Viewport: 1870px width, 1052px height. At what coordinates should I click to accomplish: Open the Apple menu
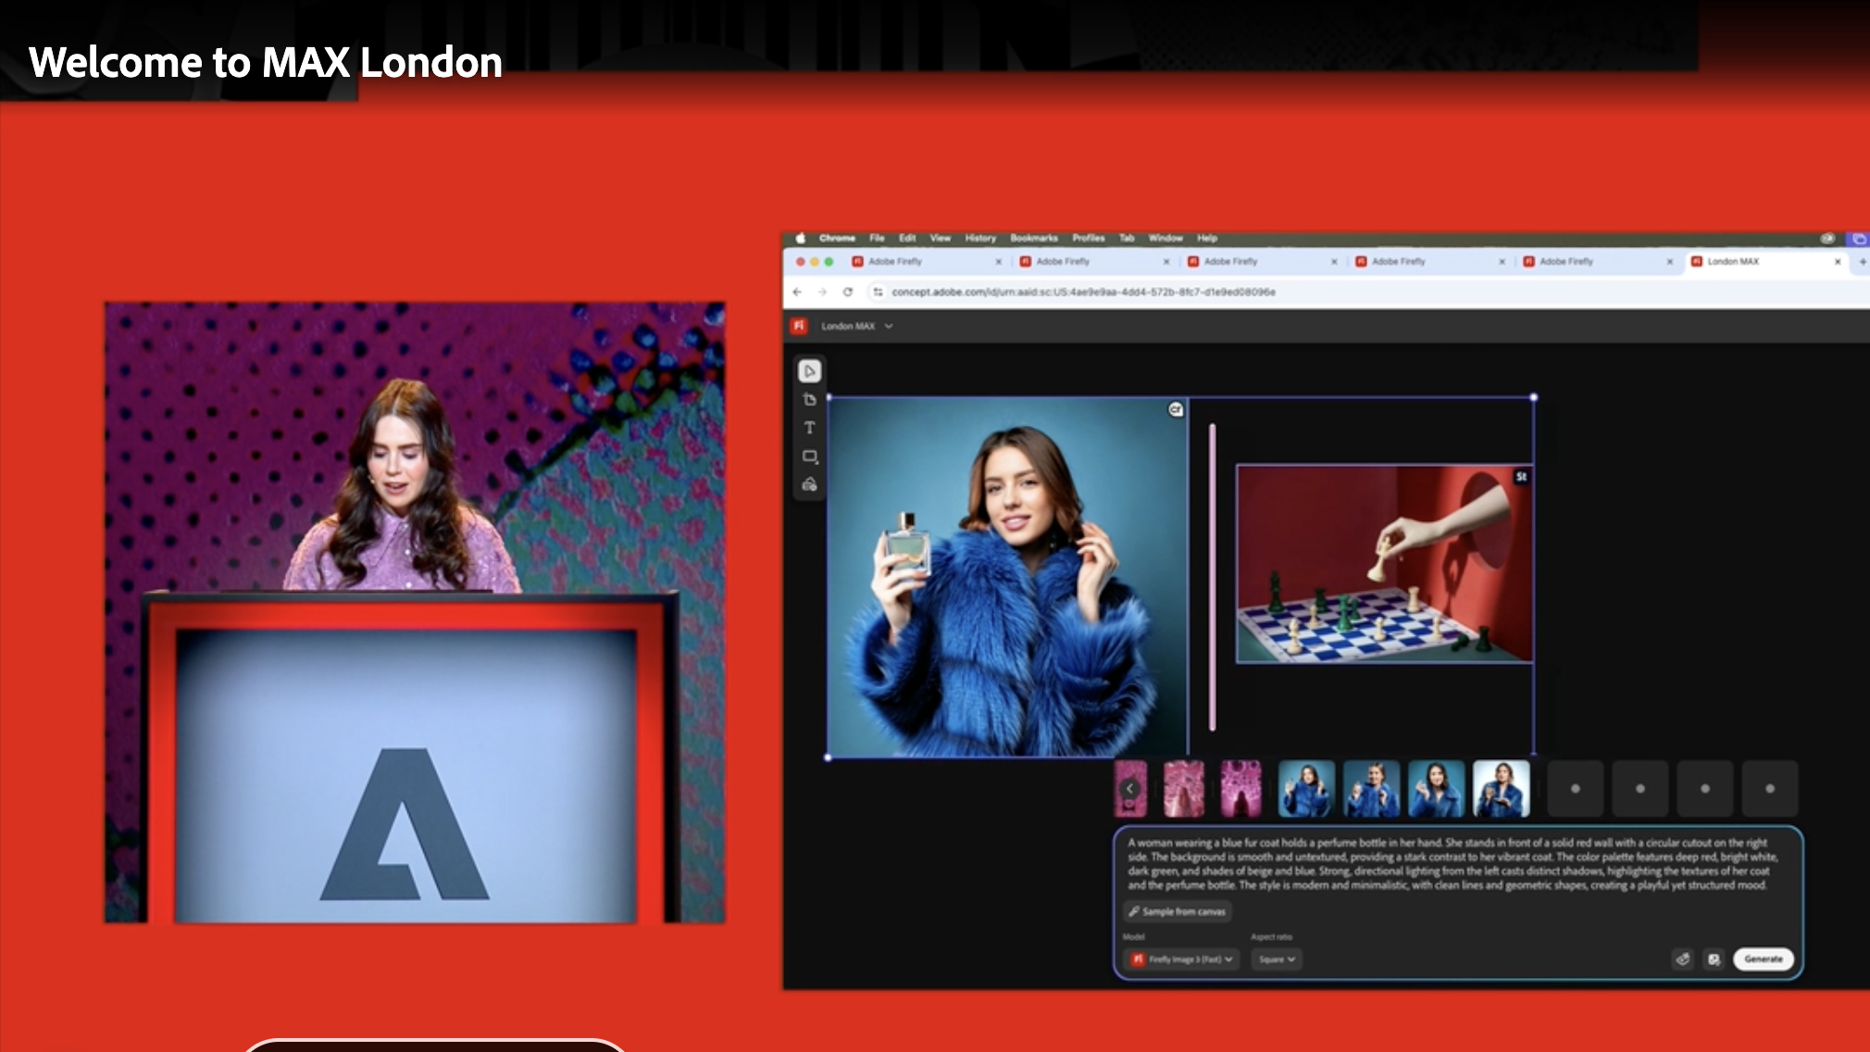tap(800, 238)
